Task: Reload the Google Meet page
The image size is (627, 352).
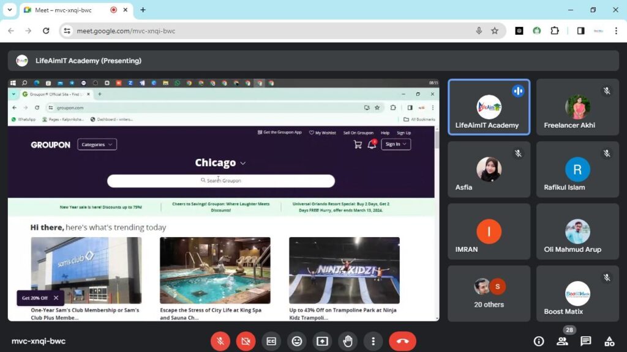Action: (46, 31)
